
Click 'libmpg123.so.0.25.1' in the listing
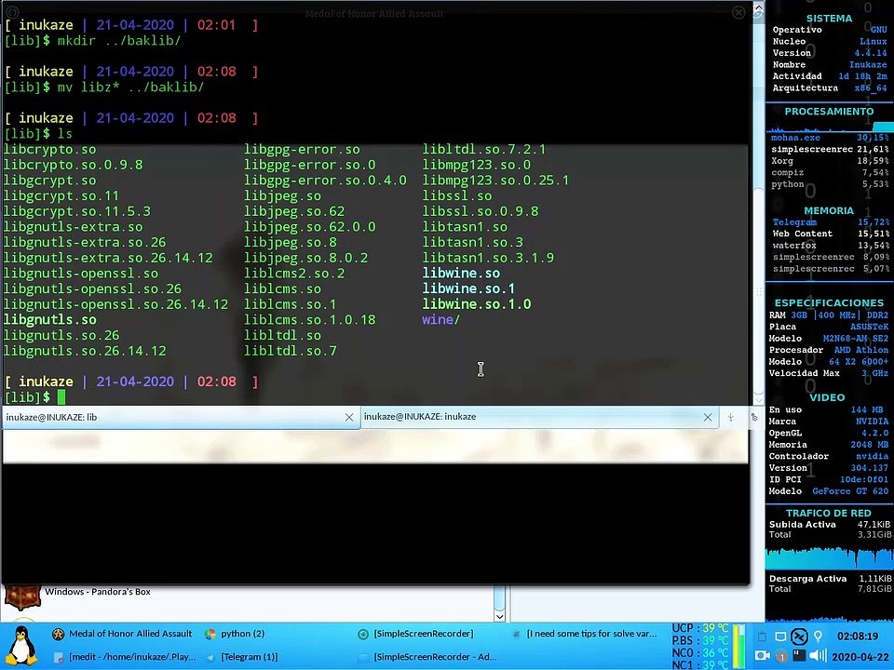pos(495,180)
